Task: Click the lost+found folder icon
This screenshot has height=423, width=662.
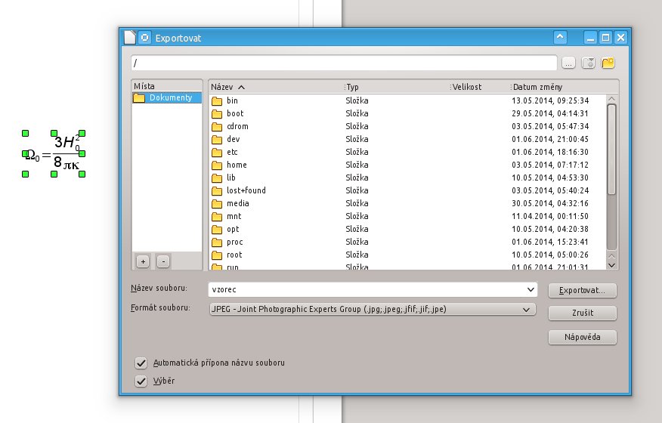Action: click(x=217, y=191)
